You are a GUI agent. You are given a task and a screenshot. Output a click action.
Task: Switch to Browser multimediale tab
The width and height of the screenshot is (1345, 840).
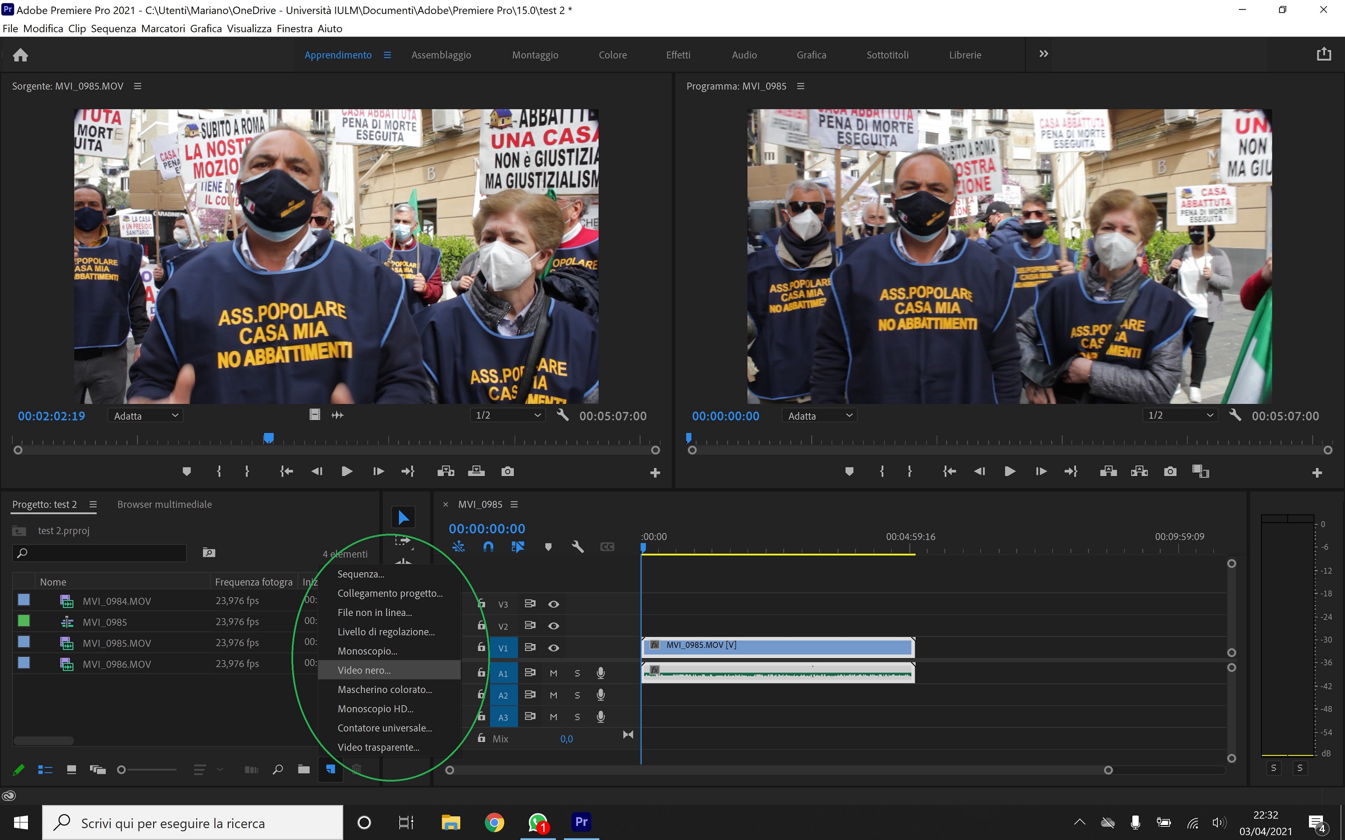pos(165,504)
